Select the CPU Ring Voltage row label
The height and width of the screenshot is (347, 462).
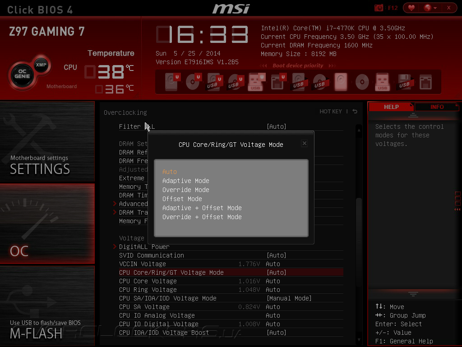coord(148,290)
